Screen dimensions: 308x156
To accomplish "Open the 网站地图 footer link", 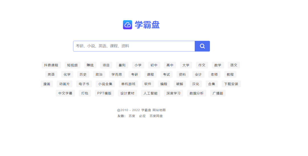I will (x=159, y=110).
